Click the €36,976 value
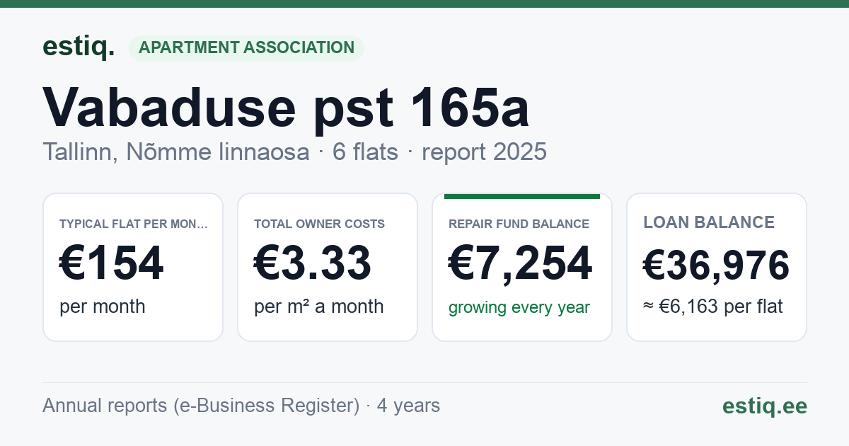The image size is (849, 446). click(717, 266)
